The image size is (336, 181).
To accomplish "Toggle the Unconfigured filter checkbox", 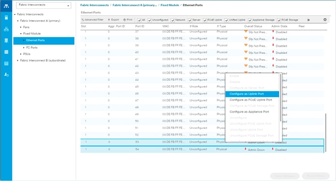I will pos(150,20).
